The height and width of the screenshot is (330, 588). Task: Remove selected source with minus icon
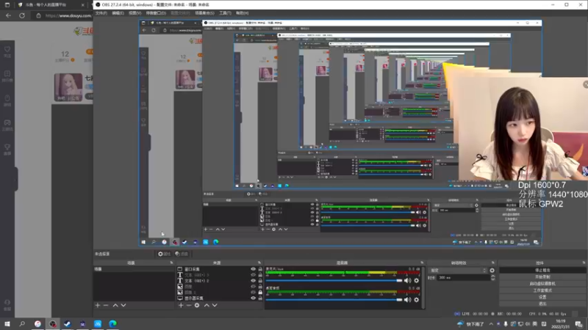(x=189, y=305)
